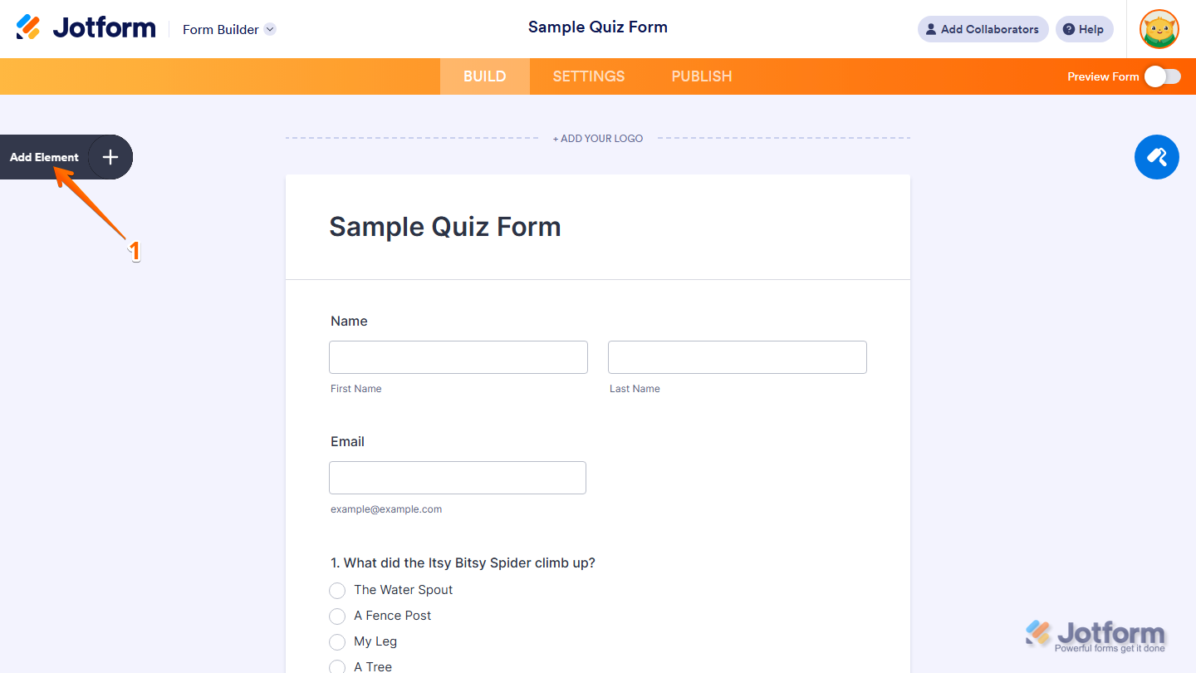Open the user avatar account menu
This screenshot has height=673, width=1196.
[1159, 29]
